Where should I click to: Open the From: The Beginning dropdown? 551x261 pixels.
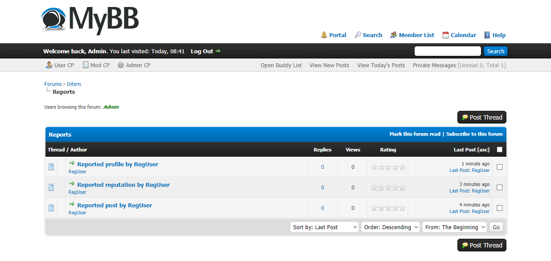pos(454,227)
